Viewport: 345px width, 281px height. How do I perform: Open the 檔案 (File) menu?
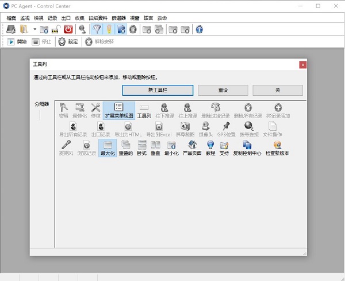11,18
